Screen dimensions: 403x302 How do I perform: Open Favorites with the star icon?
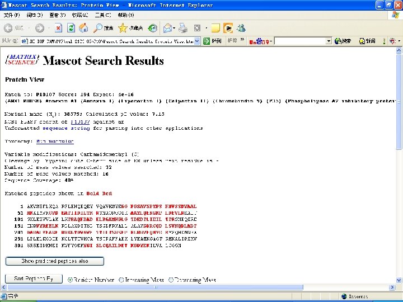click(x=123, y=28)
